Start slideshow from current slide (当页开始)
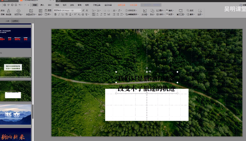Screen dimensions: 246x141 click(x=18, y=12)
